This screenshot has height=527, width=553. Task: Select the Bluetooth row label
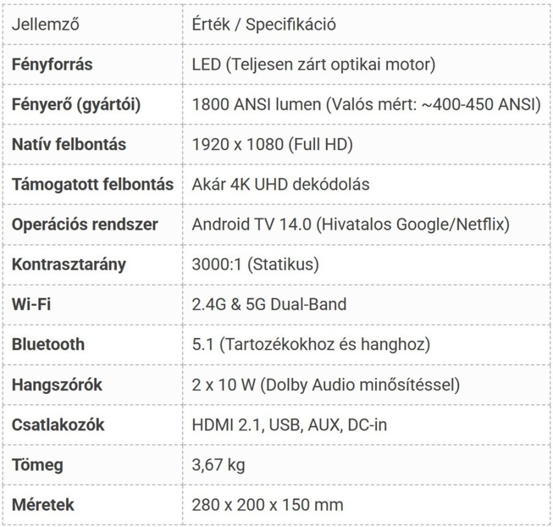click(x=48, y=344)
